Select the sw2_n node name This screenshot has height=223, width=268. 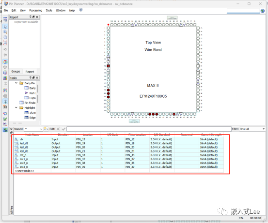click(x=24, y=163)
